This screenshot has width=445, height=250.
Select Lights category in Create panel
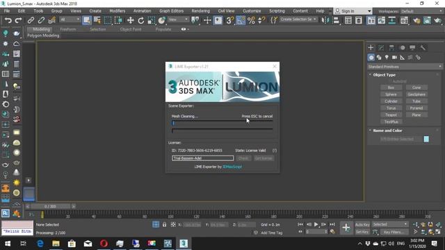pos(387,58)
